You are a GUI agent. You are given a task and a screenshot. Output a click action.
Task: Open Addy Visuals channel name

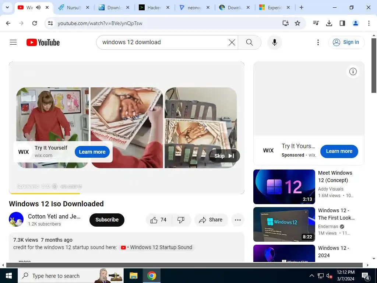tap(331, 189)
